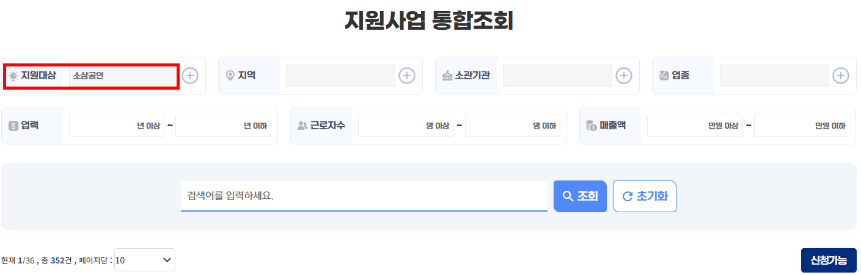Focus the 근로자수 '명 이하' field

click(x=513, y=126)
